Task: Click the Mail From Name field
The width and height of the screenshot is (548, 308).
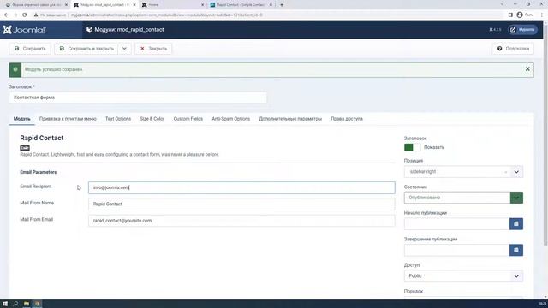Action: (241, 204)
